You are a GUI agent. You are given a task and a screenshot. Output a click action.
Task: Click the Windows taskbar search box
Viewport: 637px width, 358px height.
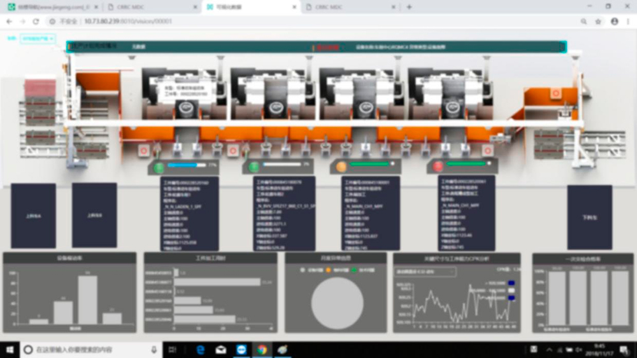click(x=89, y=349)
